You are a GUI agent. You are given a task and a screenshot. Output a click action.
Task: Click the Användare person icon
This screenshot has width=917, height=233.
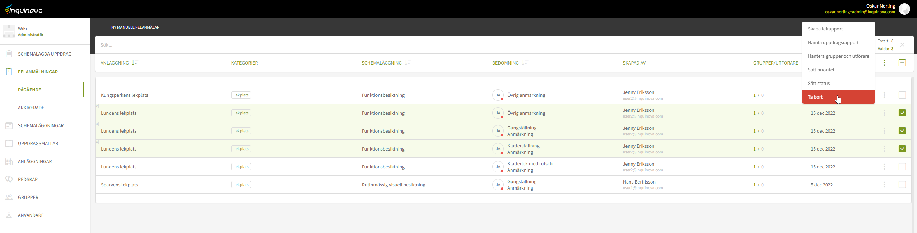click(9, 215)
